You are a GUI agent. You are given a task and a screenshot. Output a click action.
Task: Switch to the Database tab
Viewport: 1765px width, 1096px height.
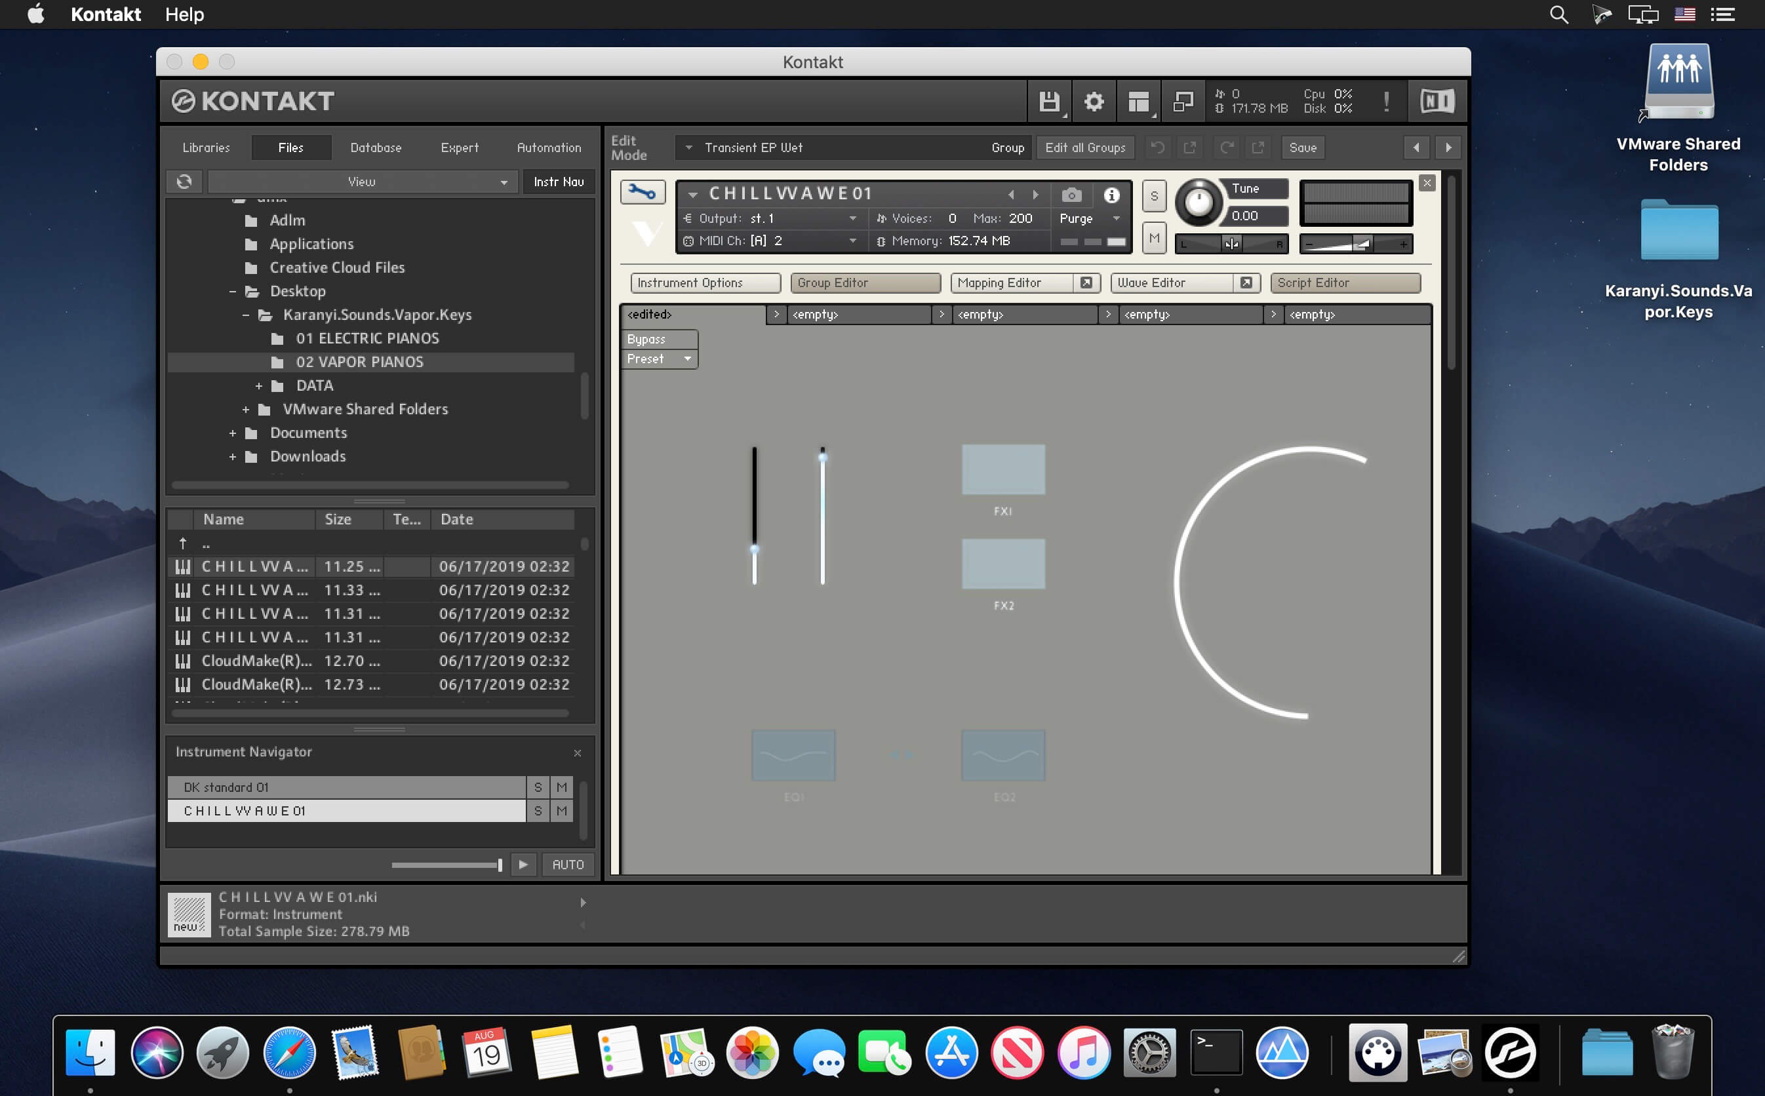[376, 148]
